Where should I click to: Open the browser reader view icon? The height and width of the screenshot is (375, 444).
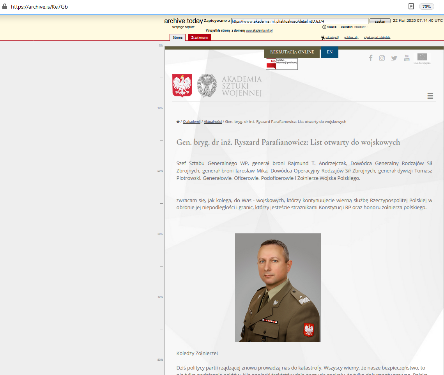(x=411, y=6)
